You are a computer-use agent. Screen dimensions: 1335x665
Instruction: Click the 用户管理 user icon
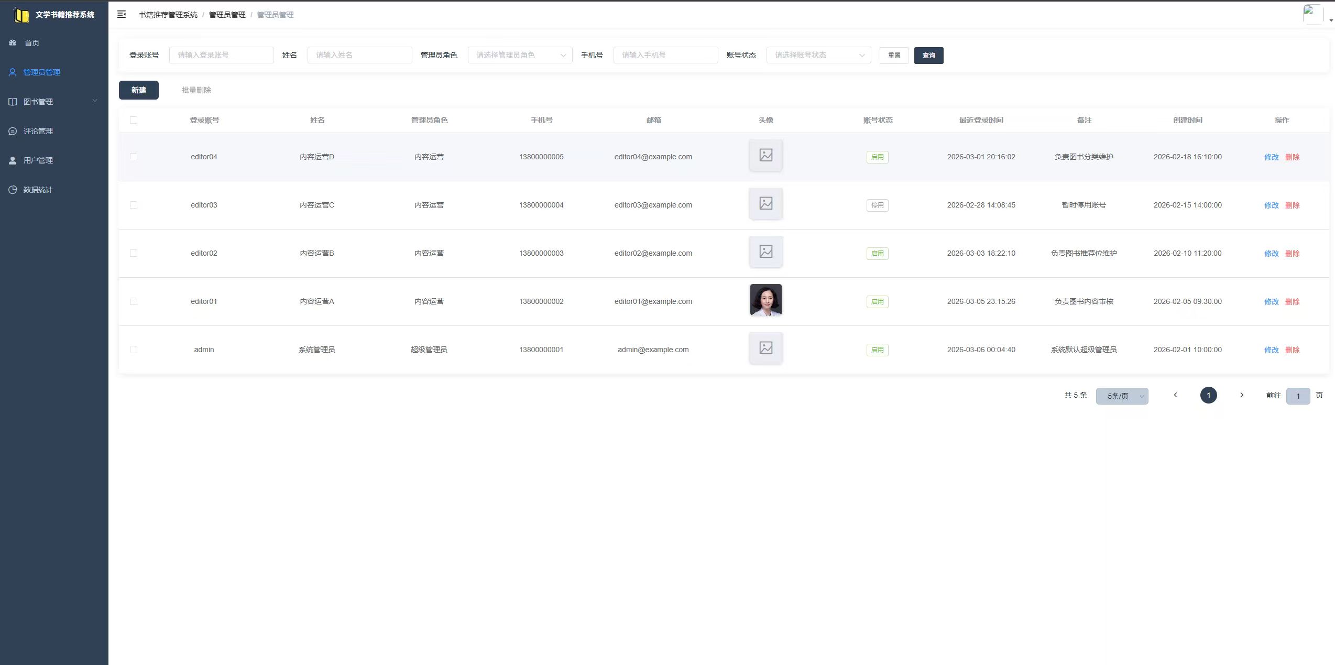pos(13,160)
